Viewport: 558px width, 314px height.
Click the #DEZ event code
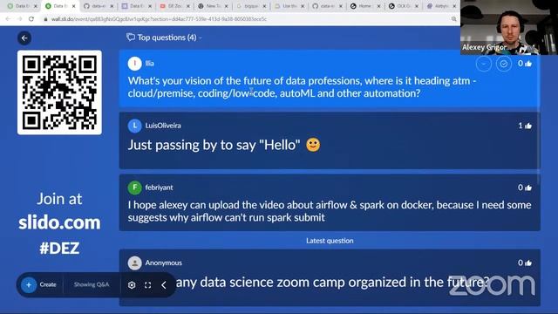[x=59, y=248]
